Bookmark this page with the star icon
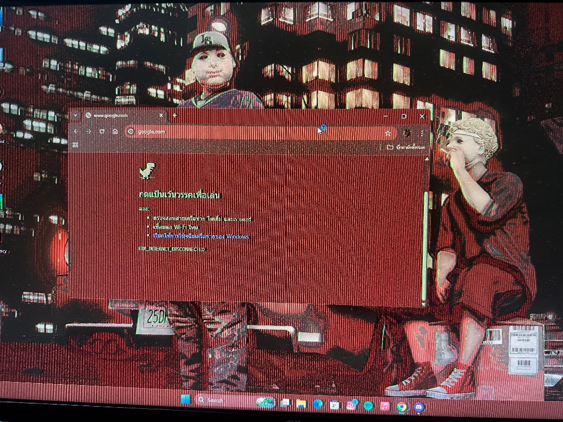Viewport: 563px width, 422px height. tap(388, 133)
